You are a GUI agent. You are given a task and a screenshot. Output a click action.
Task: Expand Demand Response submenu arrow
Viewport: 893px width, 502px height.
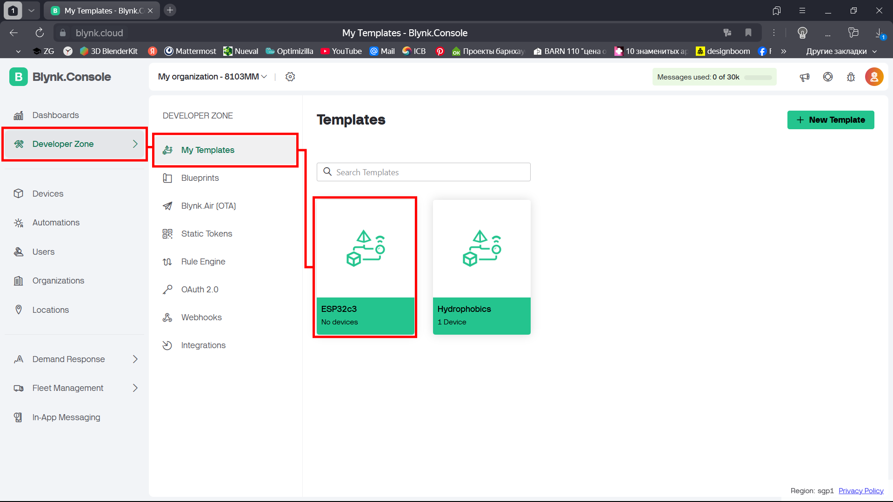coord(135,359)
